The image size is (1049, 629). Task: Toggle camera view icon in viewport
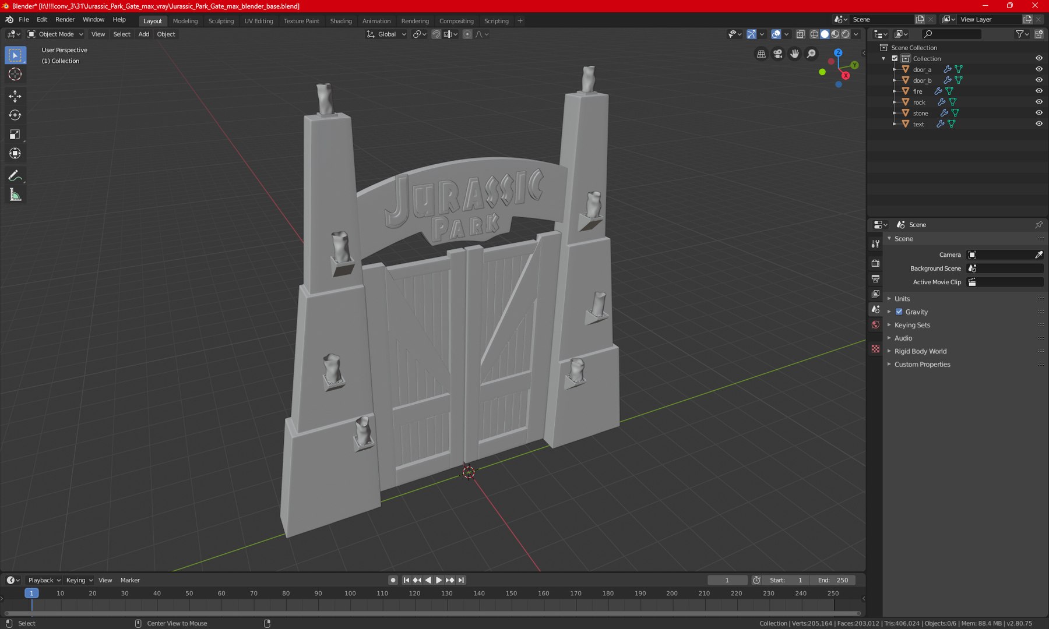pyautogui.click(x=778, y=54)
